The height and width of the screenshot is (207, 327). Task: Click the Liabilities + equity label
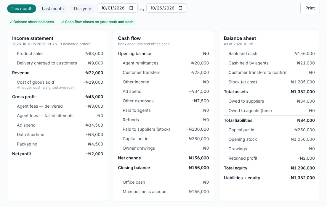242,178
